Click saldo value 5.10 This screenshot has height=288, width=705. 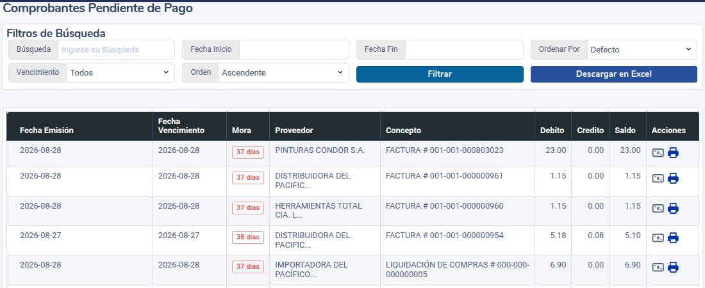tap(633, 236)
